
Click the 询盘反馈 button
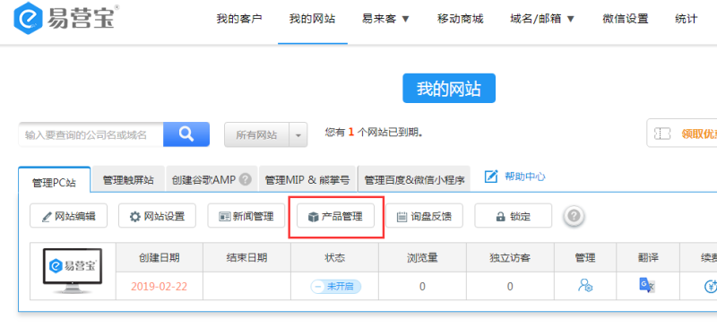[424, 216]
